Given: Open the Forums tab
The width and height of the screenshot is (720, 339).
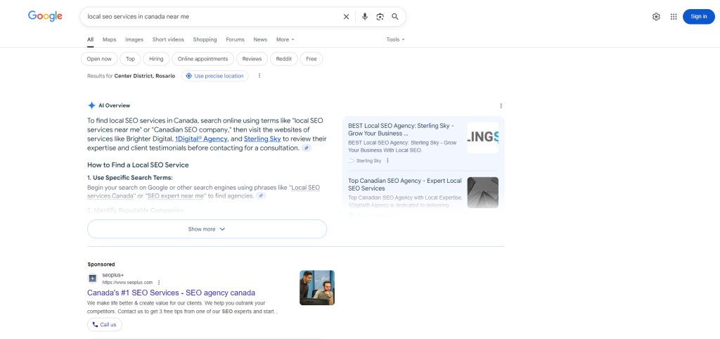Looking at the screenshot, I should click(235, 39).
